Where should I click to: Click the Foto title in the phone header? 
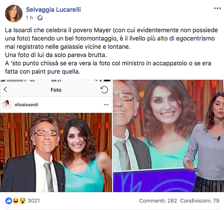[56, 90]
